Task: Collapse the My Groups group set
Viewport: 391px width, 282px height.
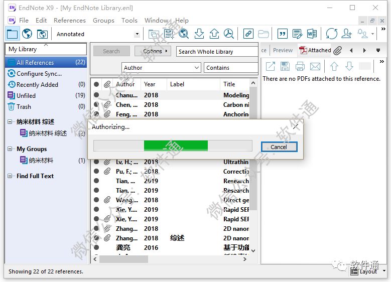Action: [10, 149]
